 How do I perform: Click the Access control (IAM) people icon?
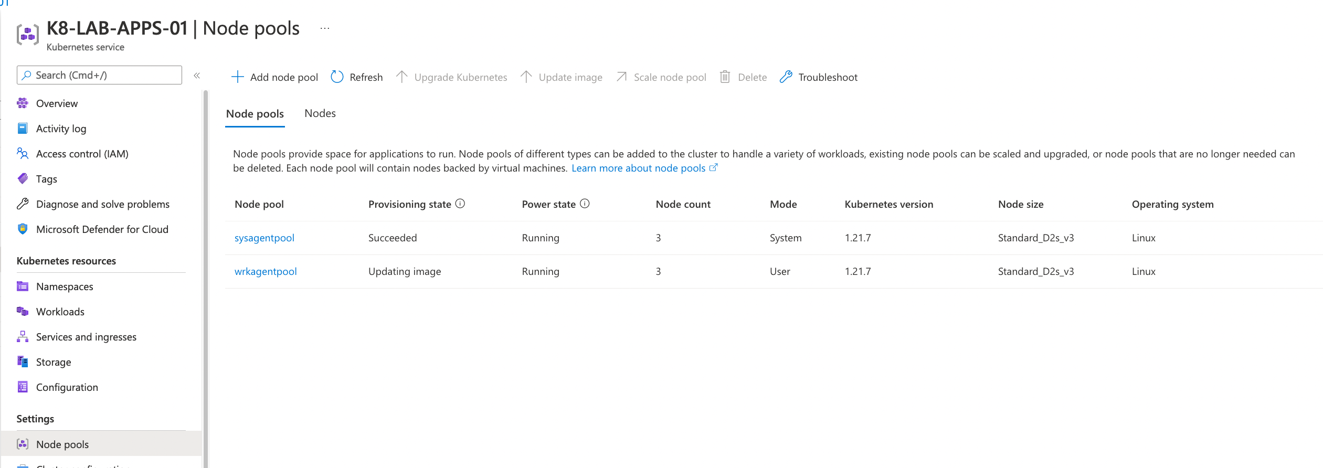(23, 154)
